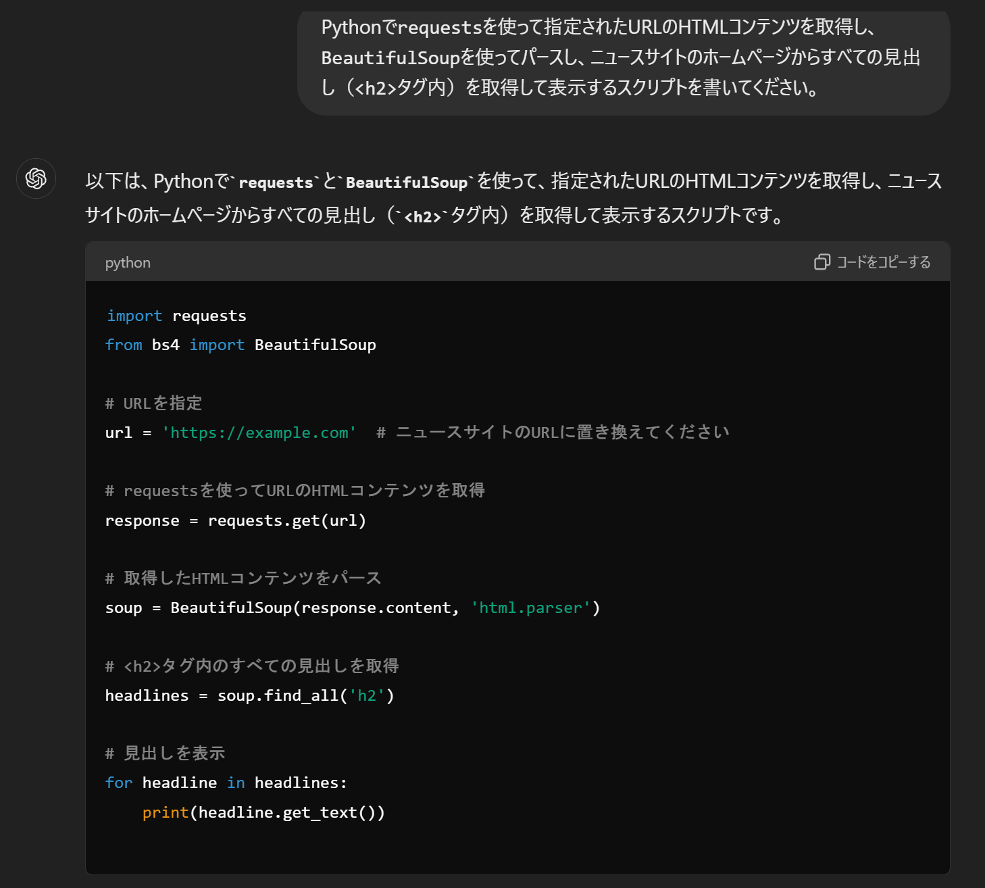Image resolution: width=985 pixels, height=888 pixels.
Task: Click the '# URLを指定' comment
Action: (x=154, y=403)
